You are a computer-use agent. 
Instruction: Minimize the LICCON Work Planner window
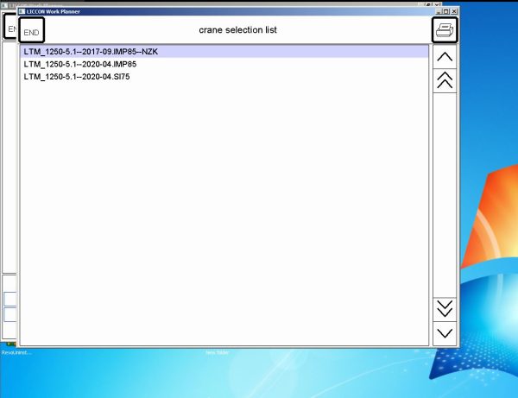click(x=439, y=11)
